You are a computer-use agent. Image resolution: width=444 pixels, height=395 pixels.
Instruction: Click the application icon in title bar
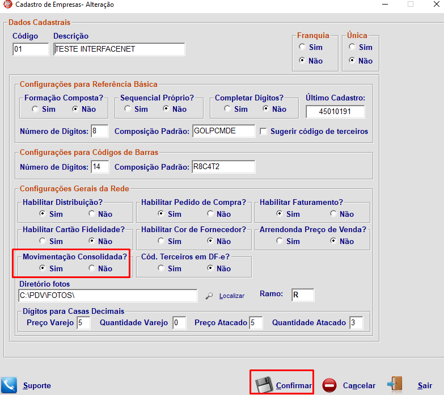pyautogui.click(x=7, y=4)
